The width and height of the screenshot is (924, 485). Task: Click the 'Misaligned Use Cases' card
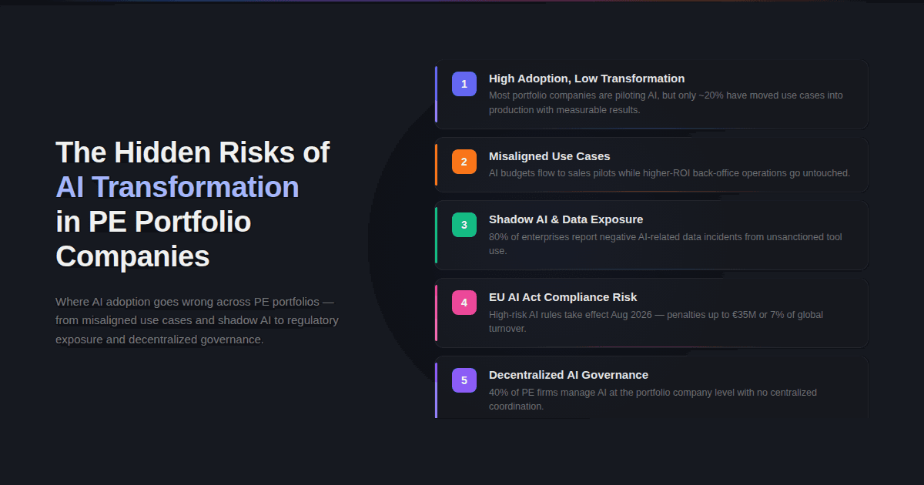651,164
